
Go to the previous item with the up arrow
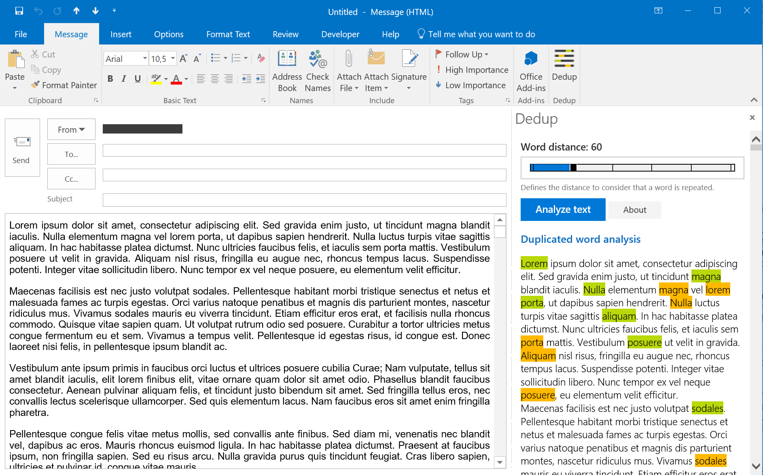[76, 11]
